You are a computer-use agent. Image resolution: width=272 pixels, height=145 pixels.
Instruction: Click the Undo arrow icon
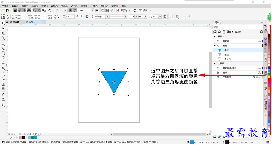tap(50, 10)
